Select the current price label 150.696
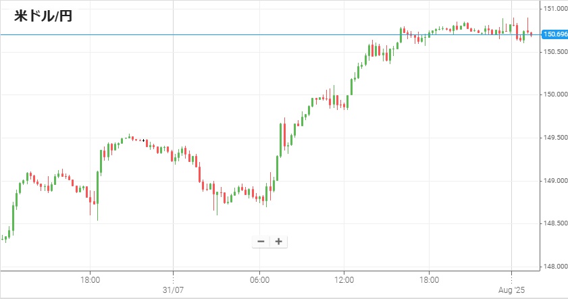 (554, 34)
